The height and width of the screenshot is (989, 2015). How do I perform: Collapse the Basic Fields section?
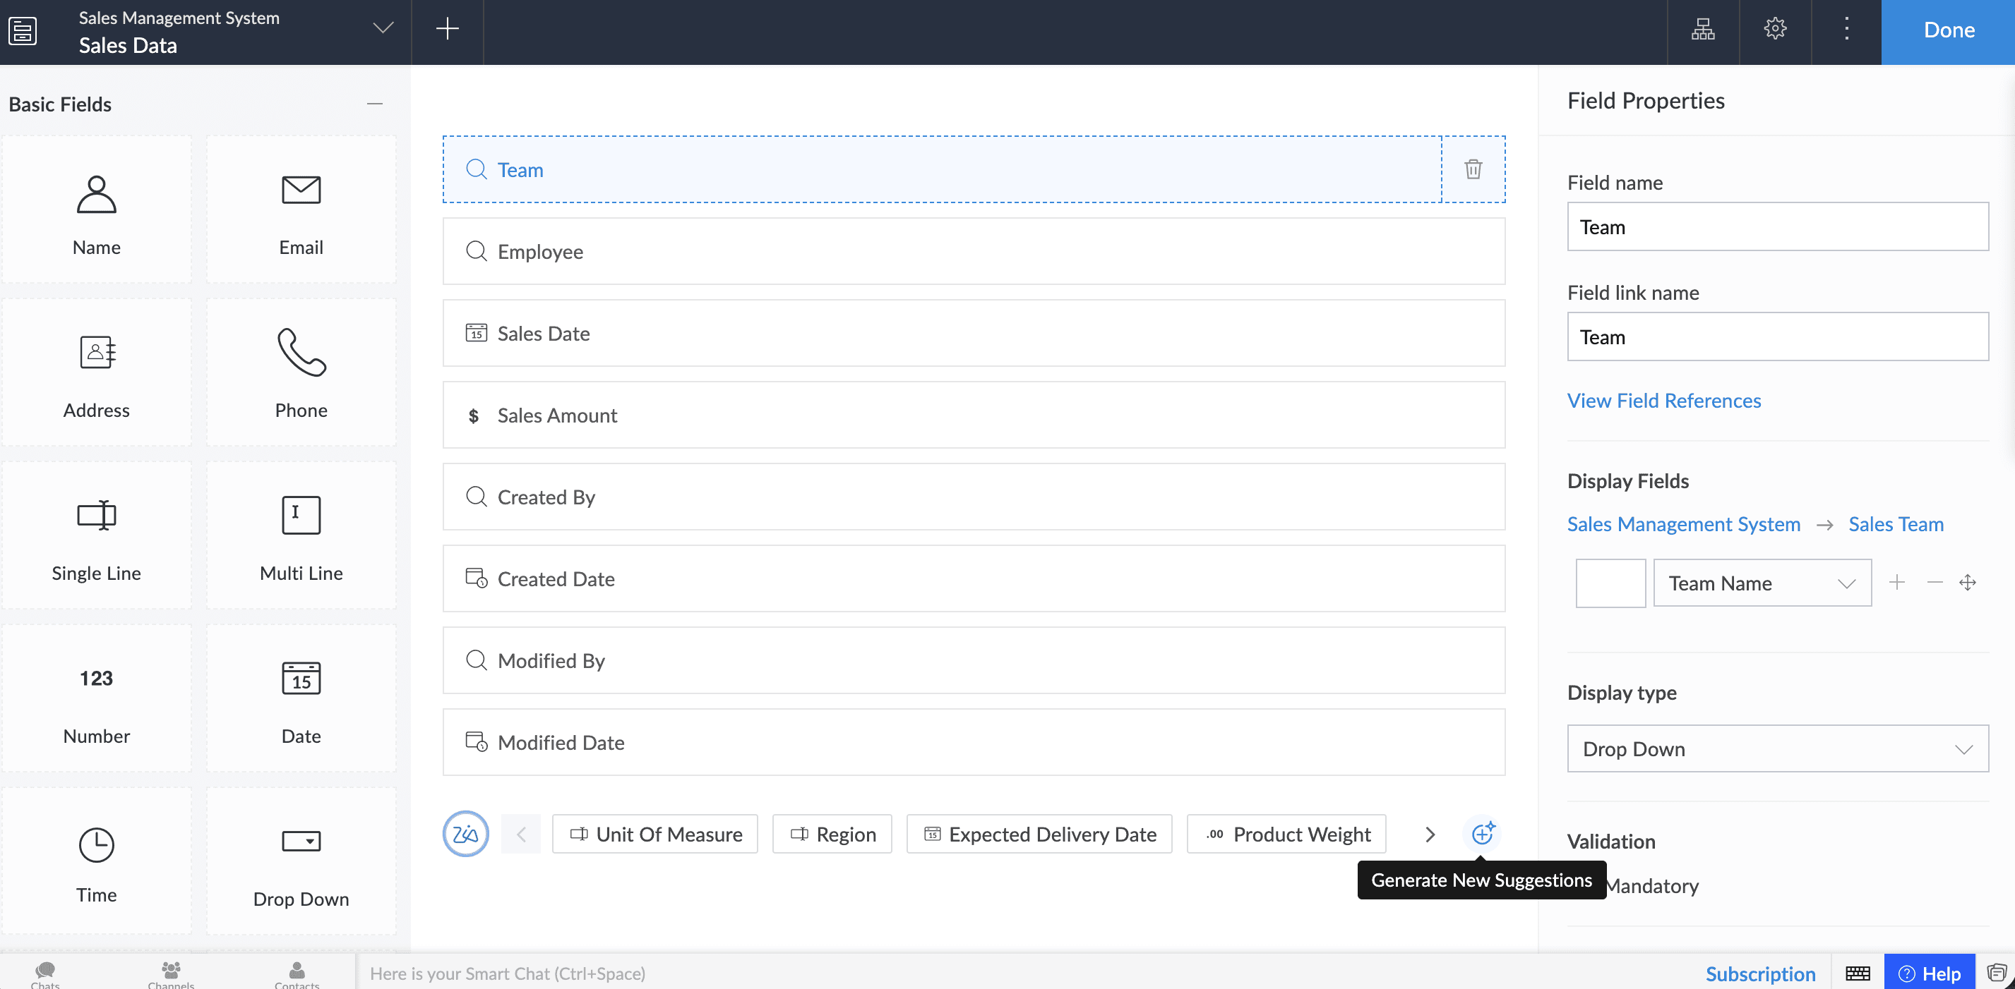tap(375, 104)
